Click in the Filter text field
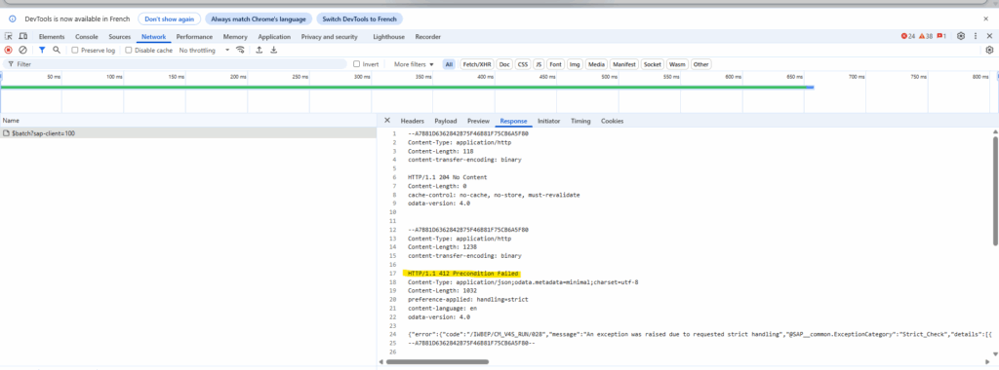The height and width of the screenshot is (370, 999). click(x=176, y=64)
